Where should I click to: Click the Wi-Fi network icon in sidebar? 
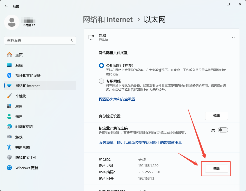[x=9, y=86]
